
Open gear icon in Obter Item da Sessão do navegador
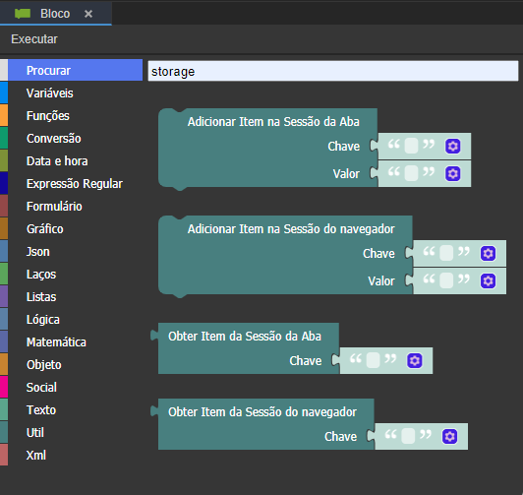[449, 436]
